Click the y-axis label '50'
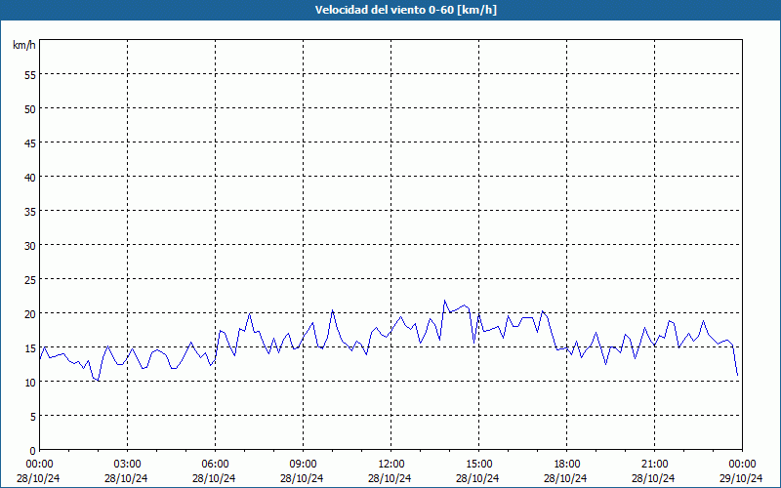Viewport: 781px width, 488px height. click(x=30, y=109)
